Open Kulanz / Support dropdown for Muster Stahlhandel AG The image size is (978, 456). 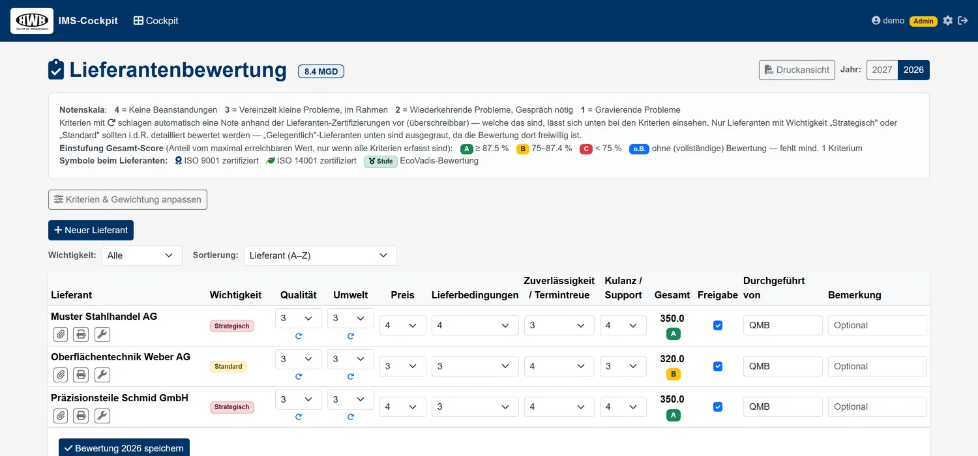(x=623, y=326)
